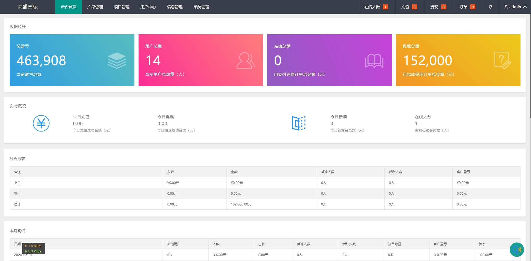The height and width of the screenshot is (261, 531).
Task: Select the 后台首页 tab
Action: pos(68,7)
